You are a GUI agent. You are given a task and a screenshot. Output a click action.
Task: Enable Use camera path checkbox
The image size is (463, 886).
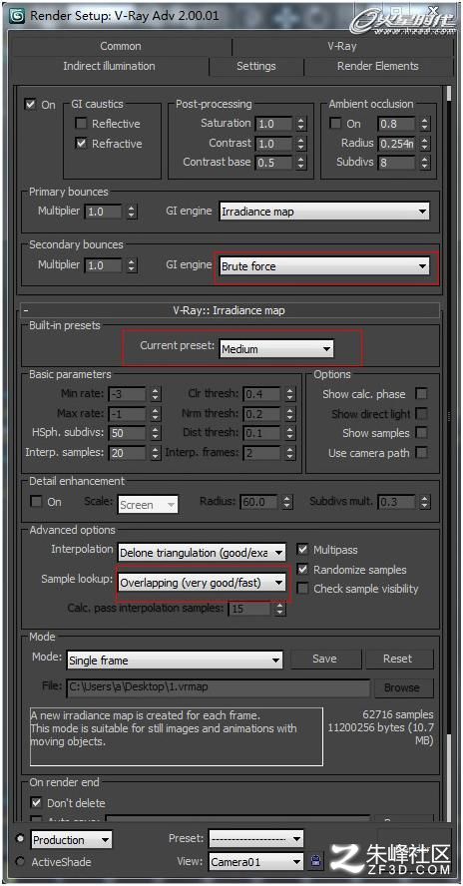click(421, 453)
